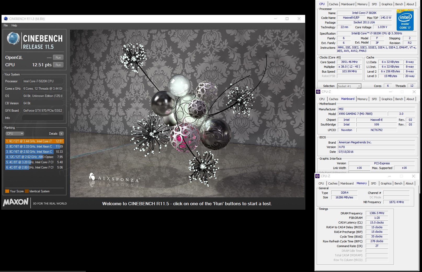Click the rendered AixSponza scene image

click(187, 113)
